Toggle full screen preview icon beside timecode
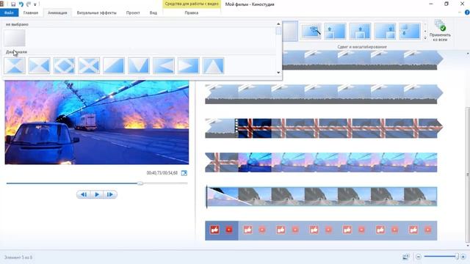 184,173
